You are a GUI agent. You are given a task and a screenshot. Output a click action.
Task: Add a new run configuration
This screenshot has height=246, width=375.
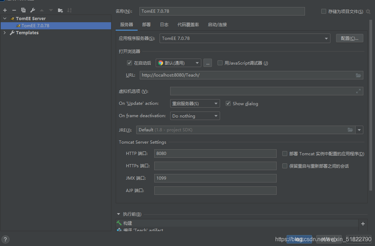pos(5,10)
